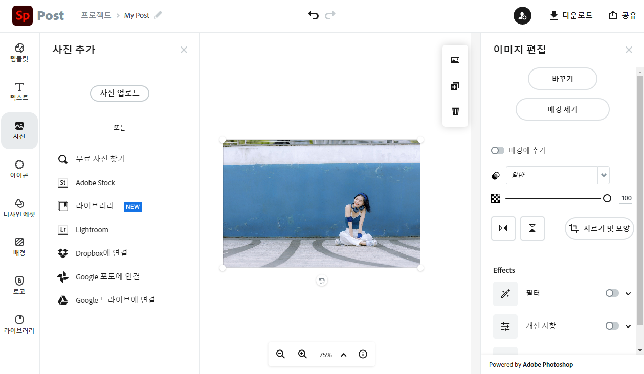Open the invite collaborator profile icon
Image resolution: width=644 pixels, height=374 pixels.
(x=522, y=15)
